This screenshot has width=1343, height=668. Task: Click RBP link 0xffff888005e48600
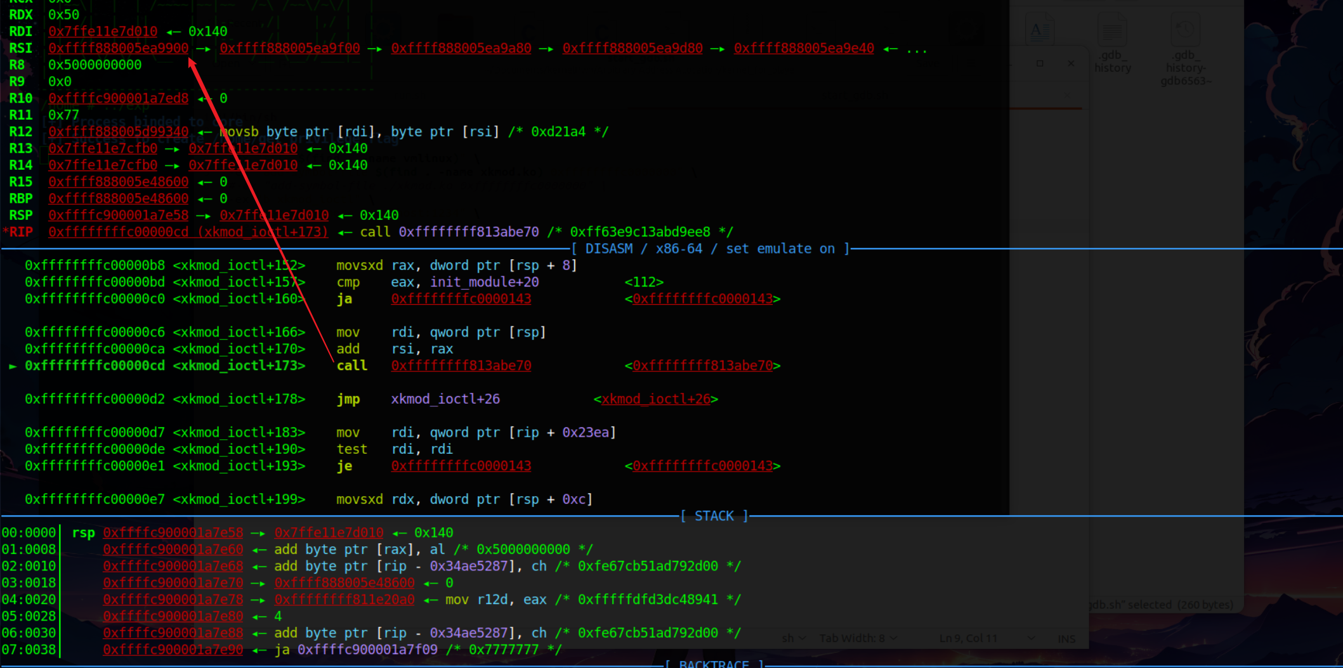tap(118, 198)
